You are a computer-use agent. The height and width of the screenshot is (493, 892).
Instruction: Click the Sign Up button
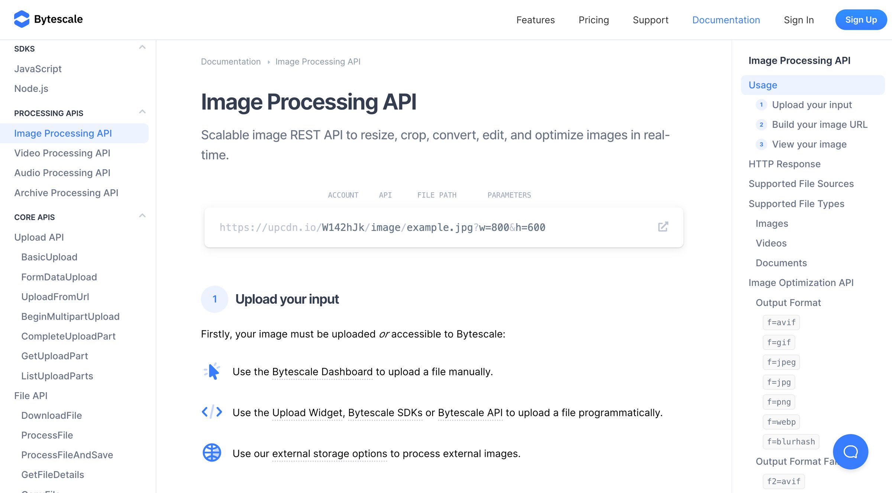pos(861,20)
